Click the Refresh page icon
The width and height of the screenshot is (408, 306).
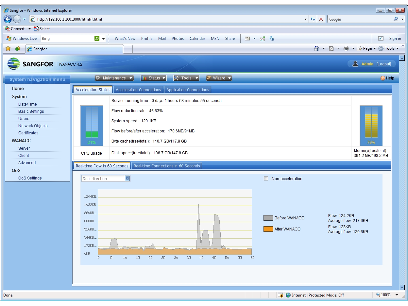click(x=313, y=19)
